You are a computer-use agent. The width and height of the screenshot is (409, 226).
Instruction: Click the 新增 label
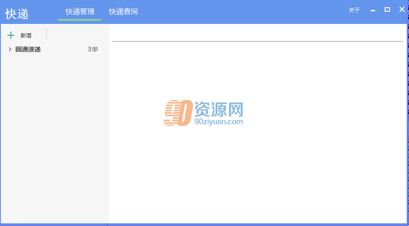coord(26,36)
